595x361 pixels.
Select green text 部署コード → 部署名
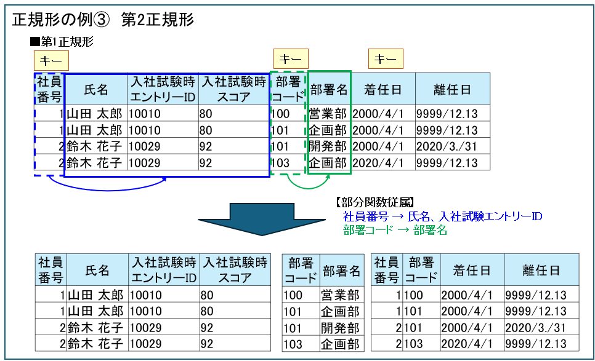click(x=395, y=230)
